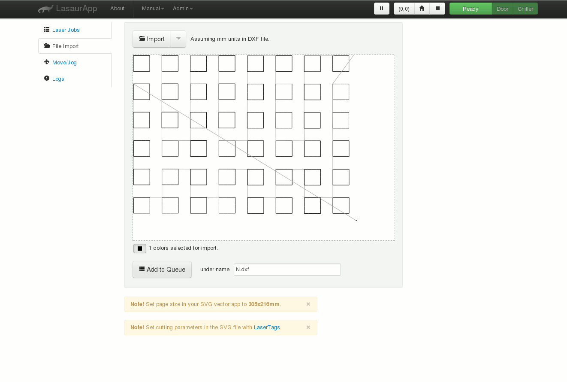Screen dimensions: 567x382
Task: Click the green Ready status indicator
Action: pos(470,9)
